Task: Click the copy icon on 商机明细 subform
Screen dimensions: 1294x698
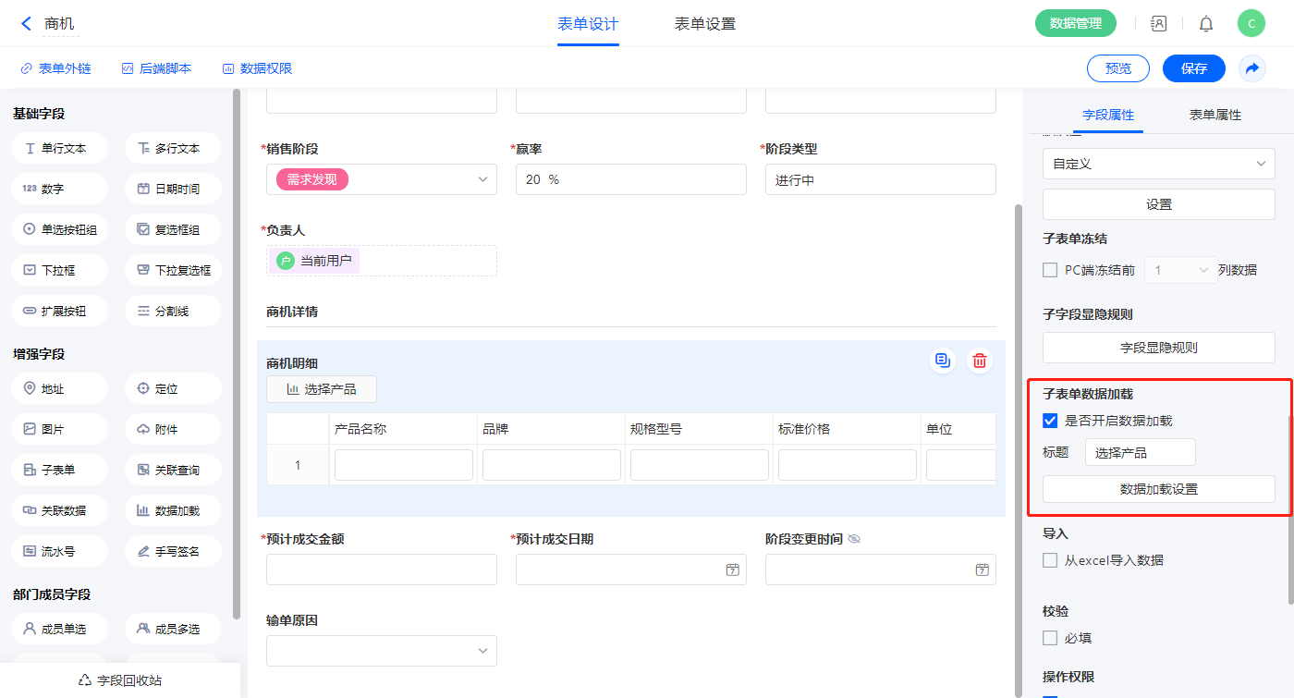Action: click(942, 361)
